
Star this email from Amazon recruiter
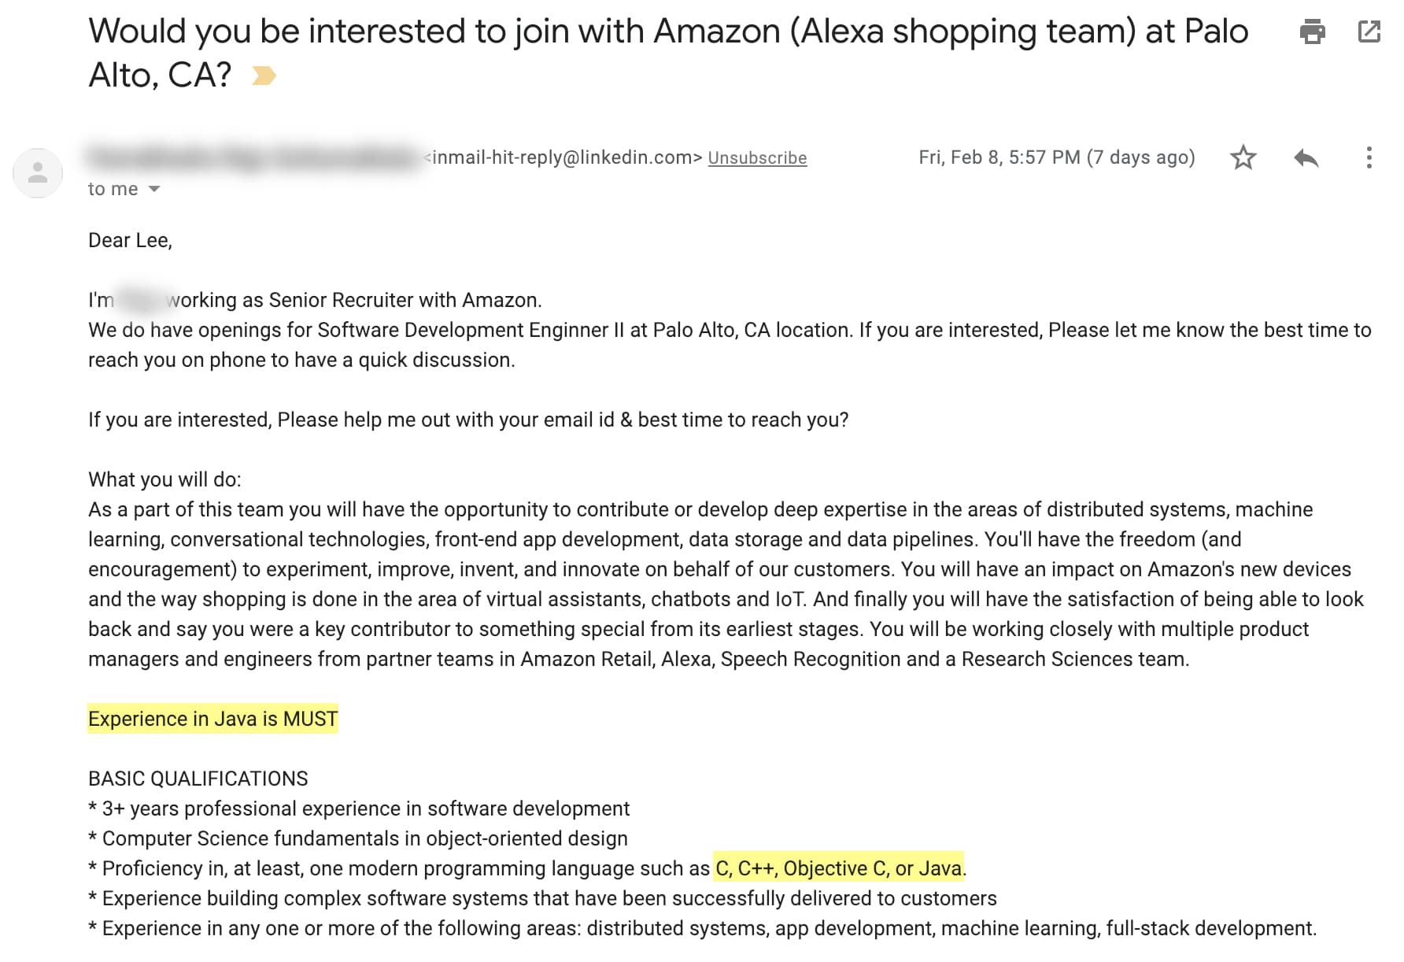[1243, 157]
